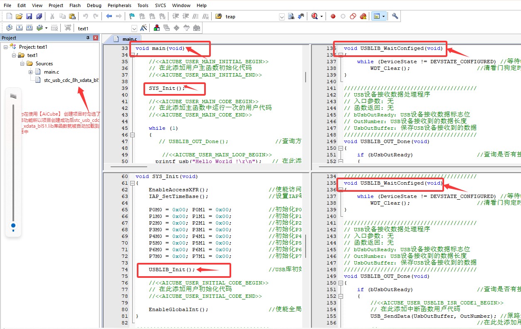
Task: Open the SVCS menu
Action: [x=160, y=5]
